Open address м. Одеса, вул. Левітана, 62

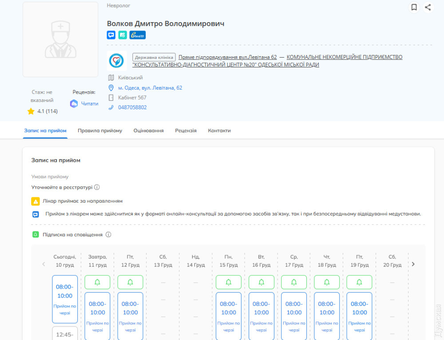coord(150,88)
